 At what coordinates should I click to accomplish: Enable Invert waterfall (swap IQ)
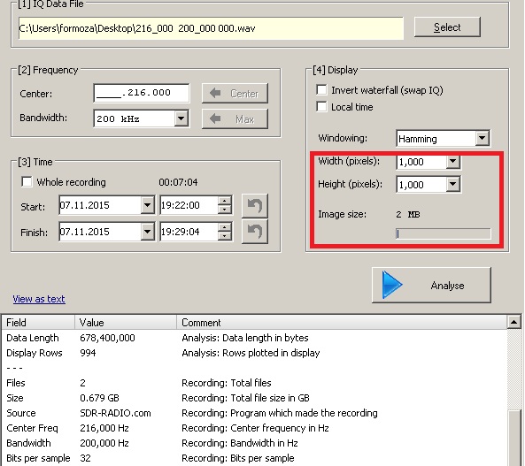[321, 90]
